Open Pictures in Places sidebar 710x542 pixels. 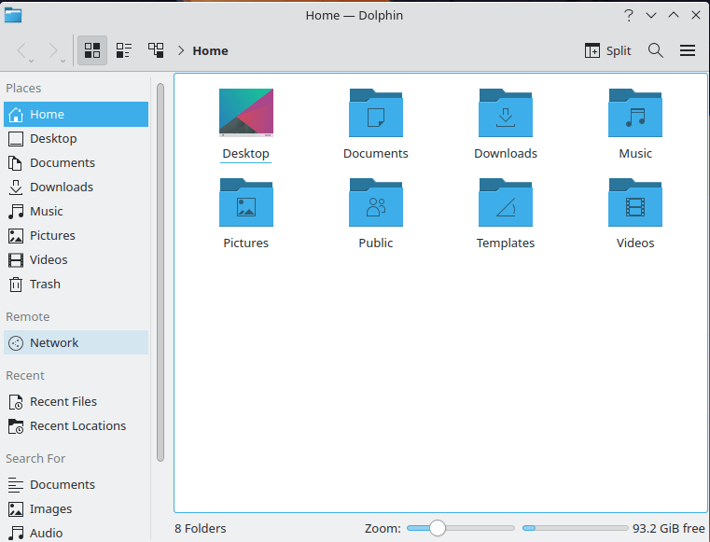(x=77, y=235)
